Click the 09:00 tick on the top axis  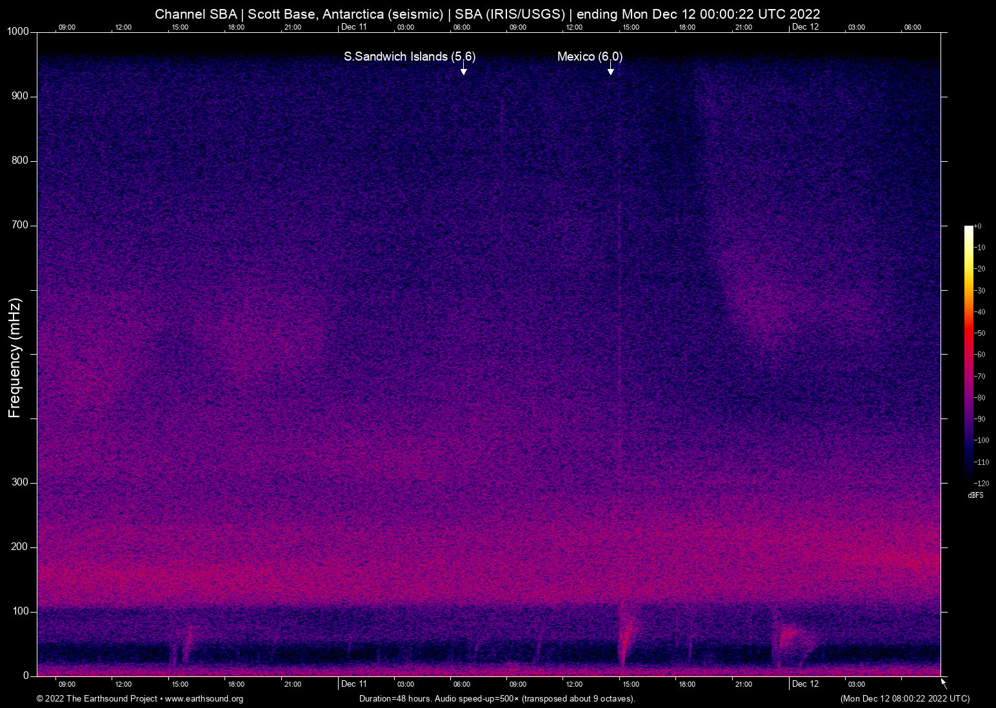pyautogui.click(x=67, y=27)
